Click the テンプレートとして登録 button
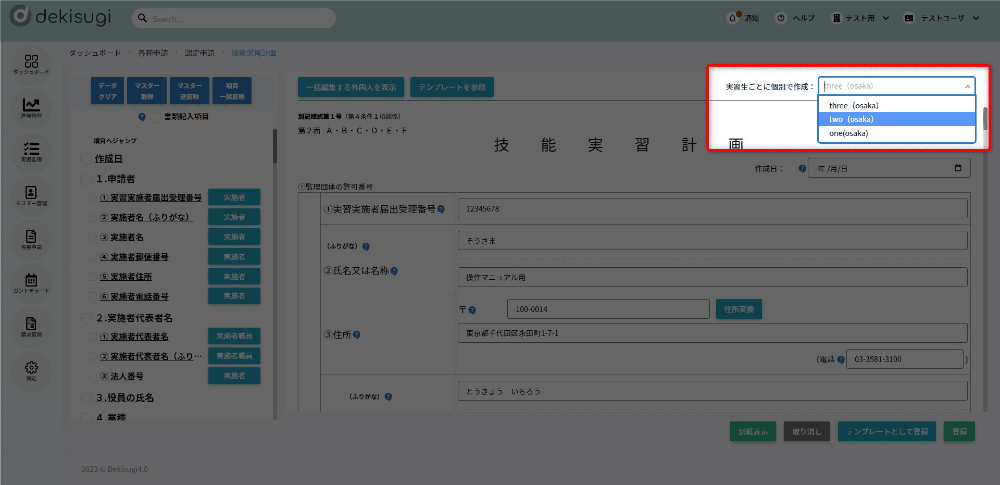The image size is (1000, 485). [x=886, y=432]
